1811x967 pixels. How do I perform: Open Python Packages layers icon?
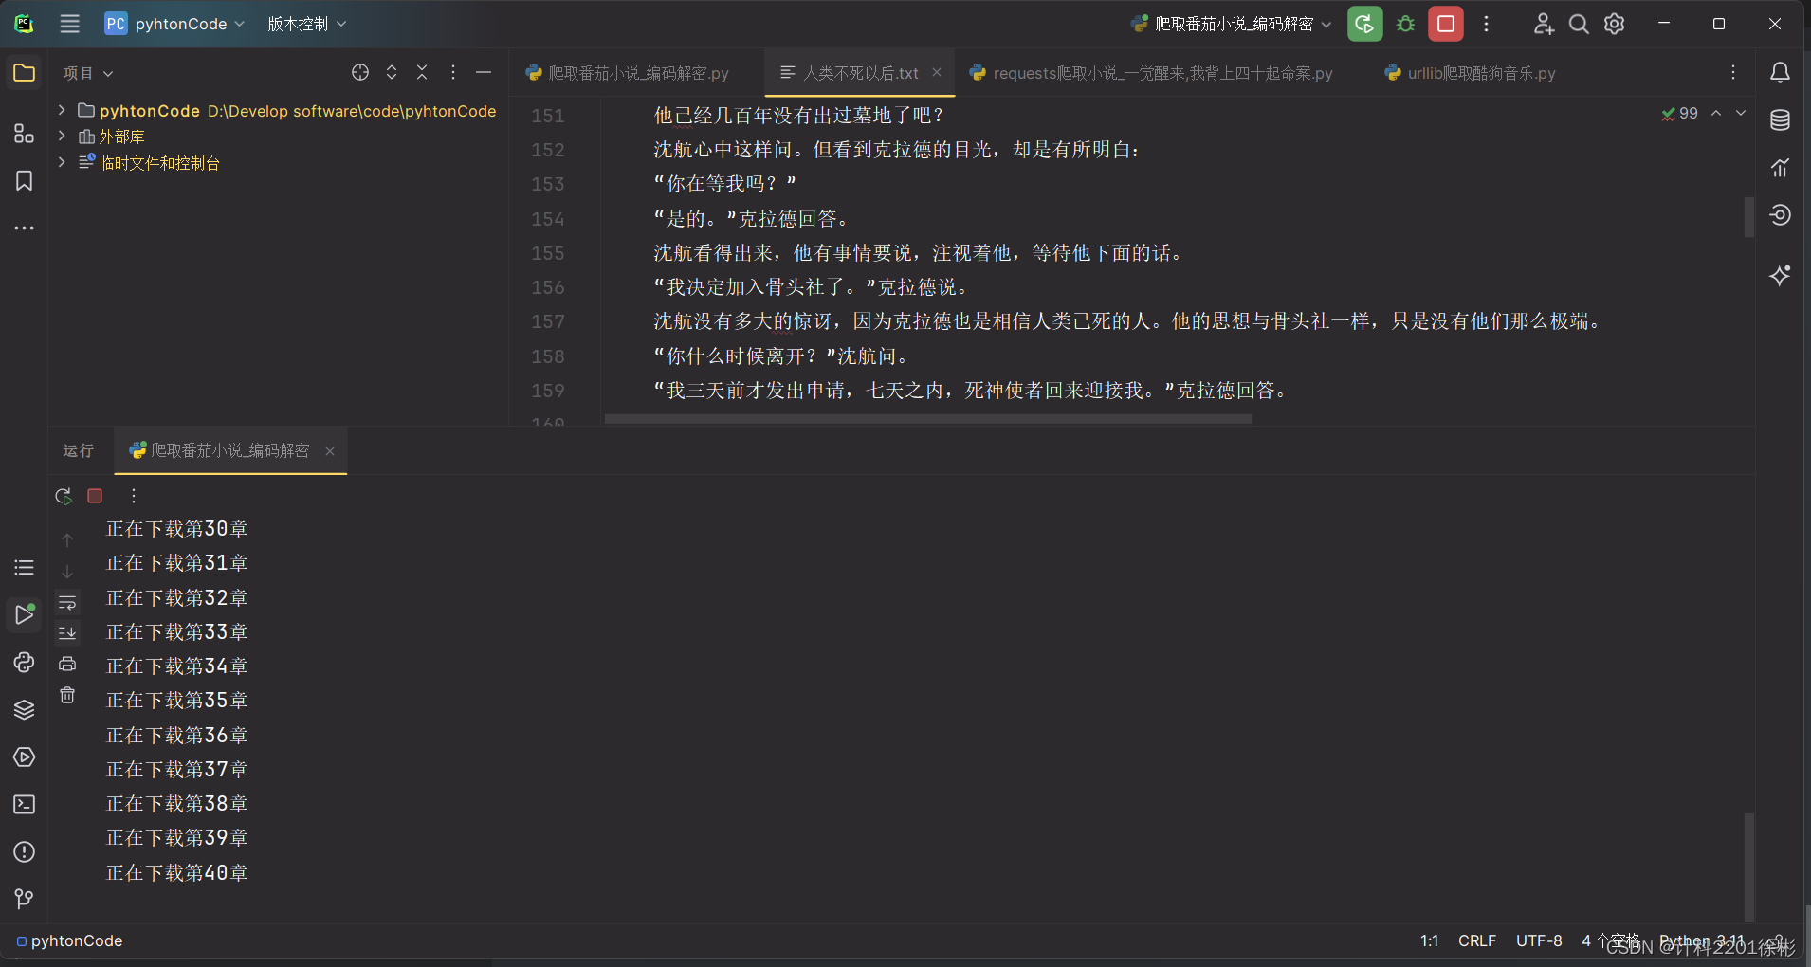pyautogui.click(x=25, y=710)
